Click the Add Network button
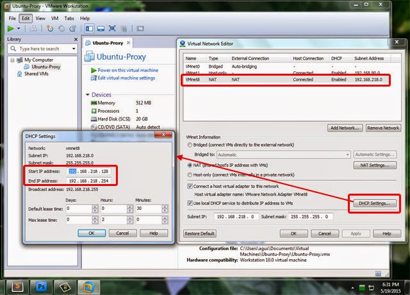Screen dimensions: 410x295 click(345, 128)
